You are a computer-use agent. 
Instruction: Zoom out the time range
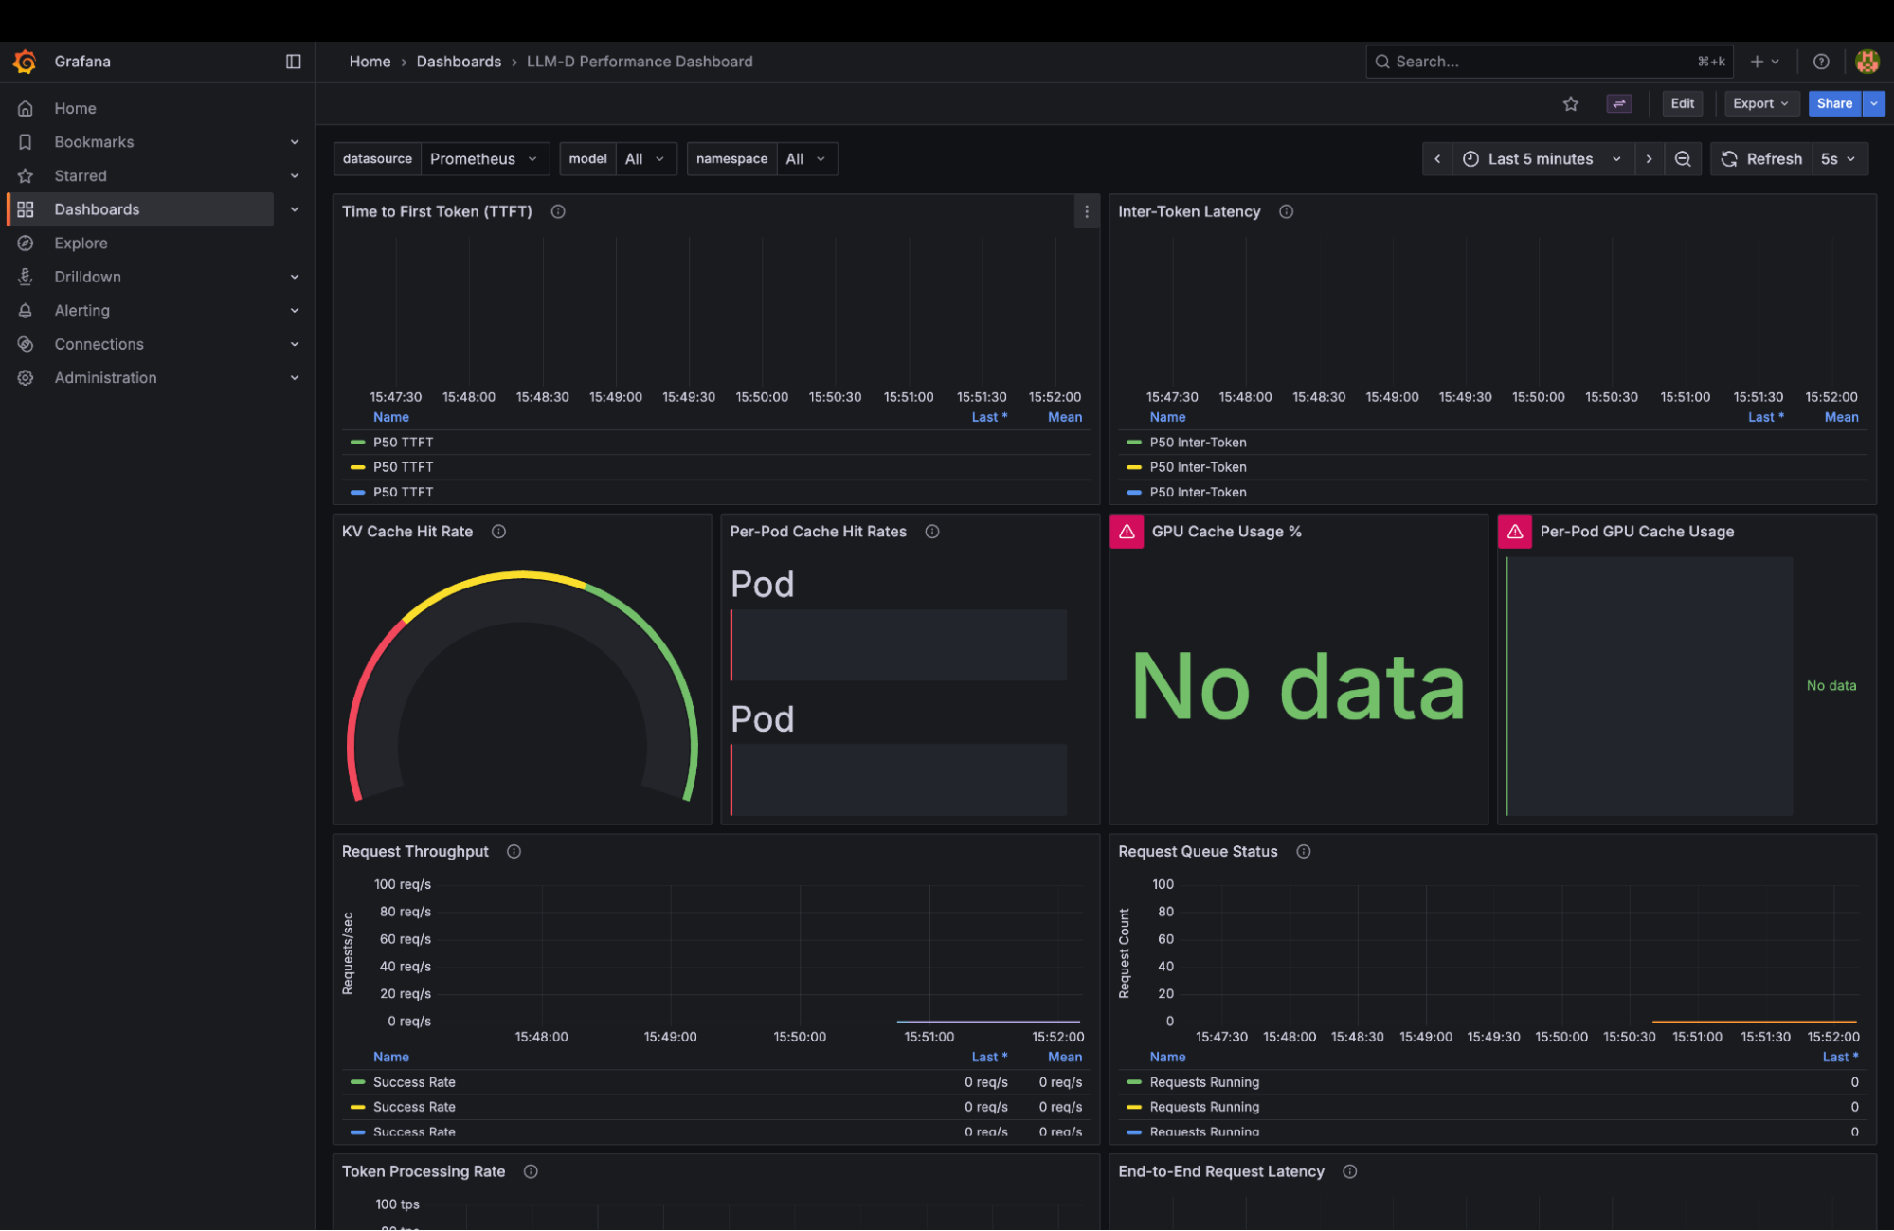1683,159
